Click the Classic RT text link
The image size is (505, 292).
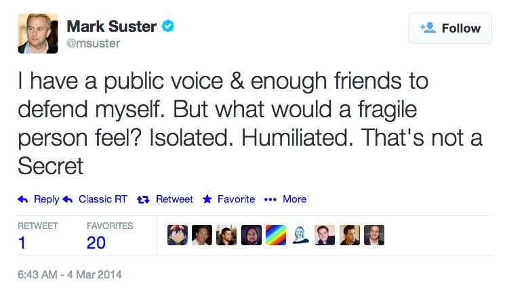tap(103, 199)
